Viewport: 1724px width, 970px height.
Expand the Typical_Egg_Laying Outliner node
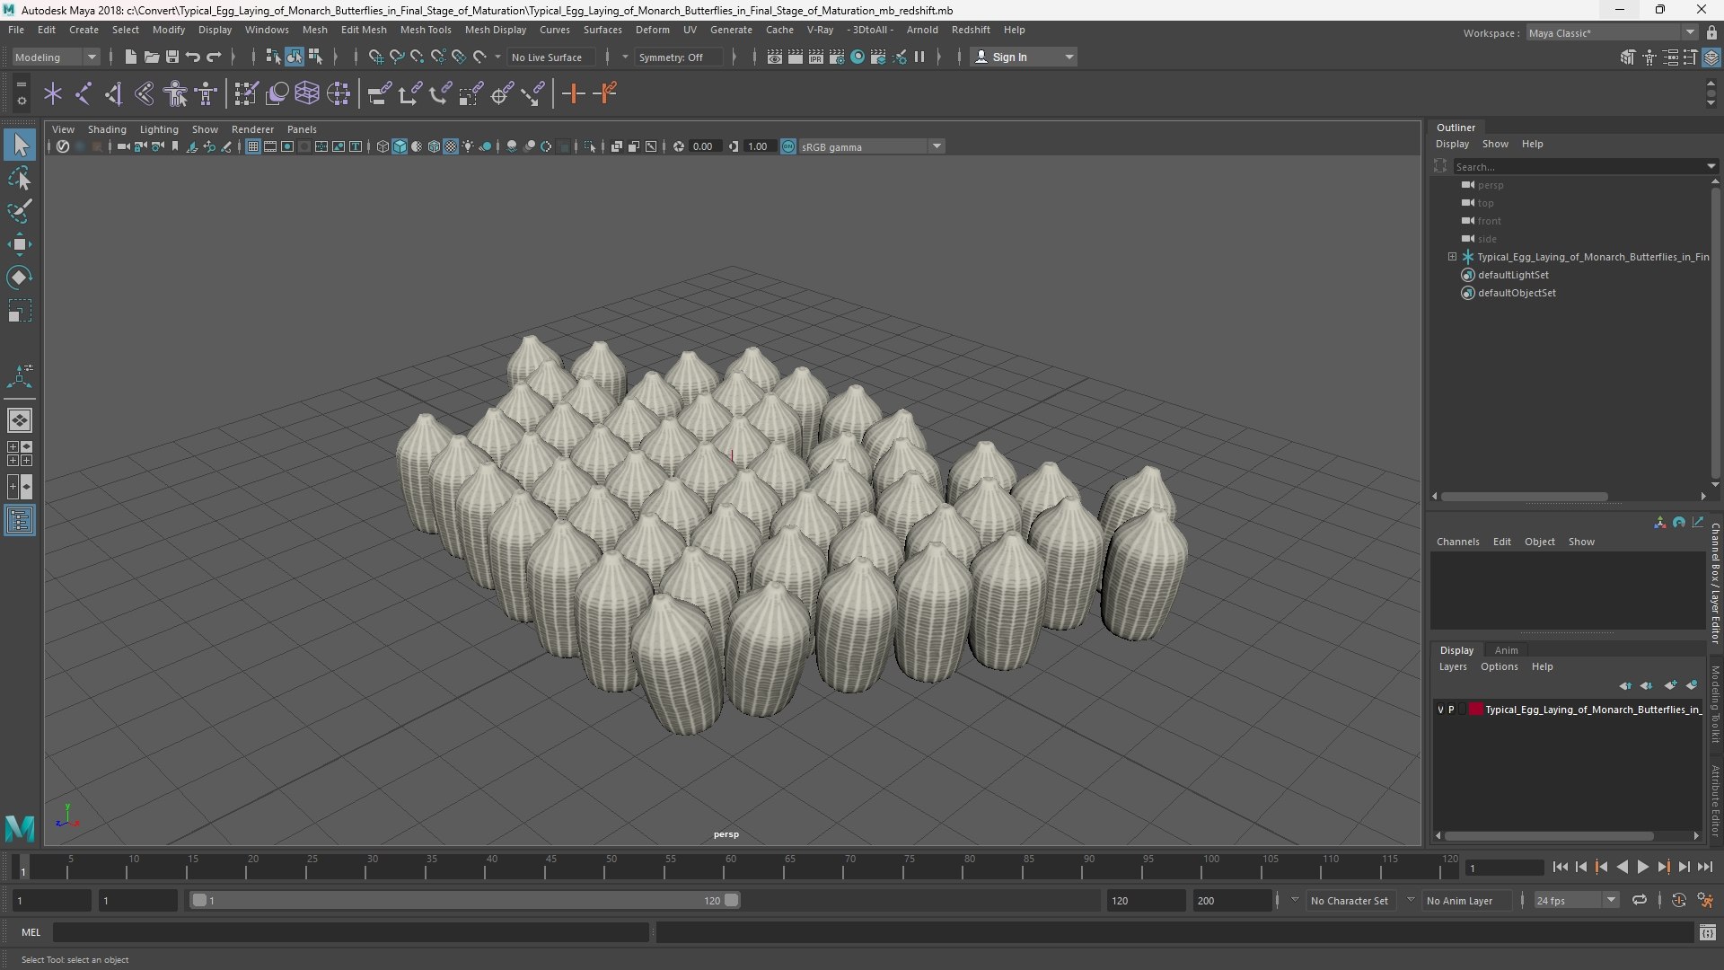click(1452, 257)
